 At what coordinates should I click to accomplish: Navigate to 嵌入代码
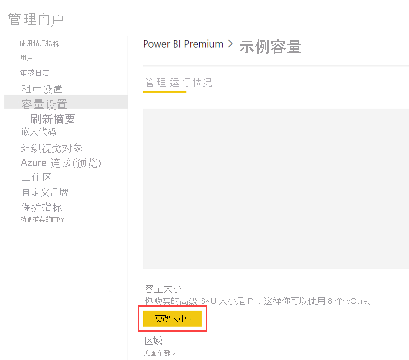38,132
